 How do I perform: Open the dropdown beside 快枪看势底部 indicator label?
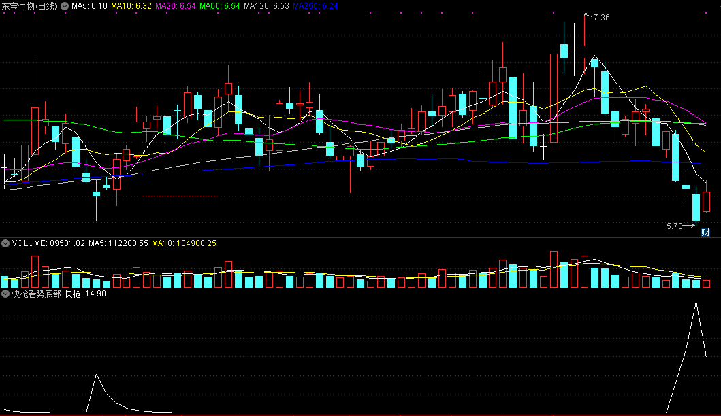[5, 294]
